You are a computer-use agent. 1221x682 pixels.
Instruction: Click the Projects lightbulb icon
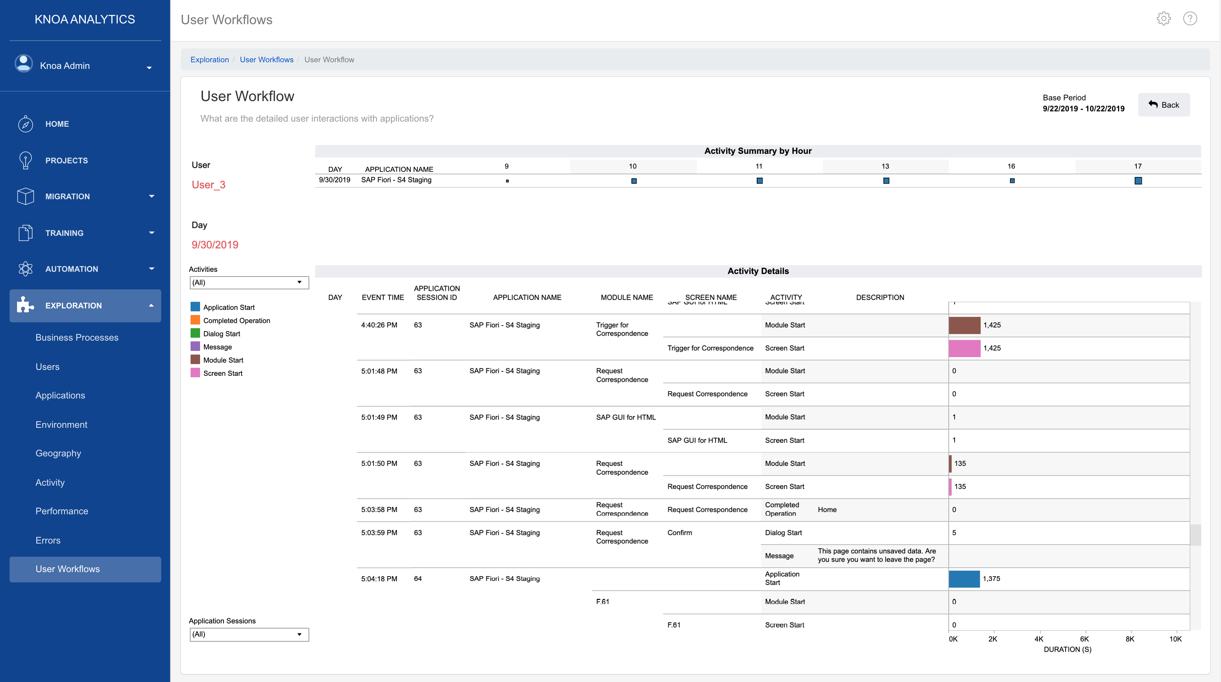[26, 160]
